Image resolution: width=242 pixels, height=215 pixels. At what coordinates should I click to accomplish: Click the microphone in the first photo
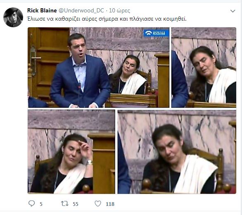click(x=79, y=93)
